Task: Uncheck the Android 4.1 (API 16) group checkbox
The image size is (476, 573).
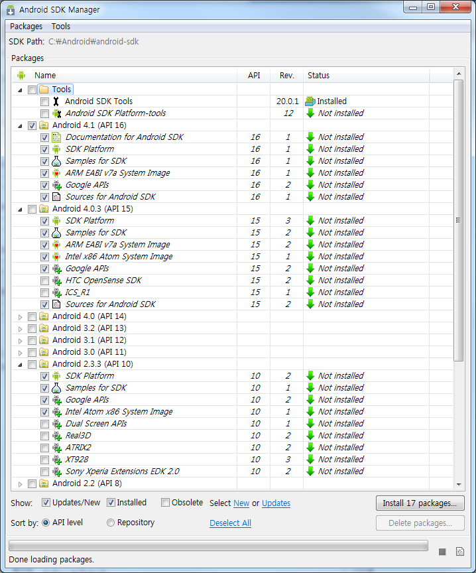Action: point(32,126)
